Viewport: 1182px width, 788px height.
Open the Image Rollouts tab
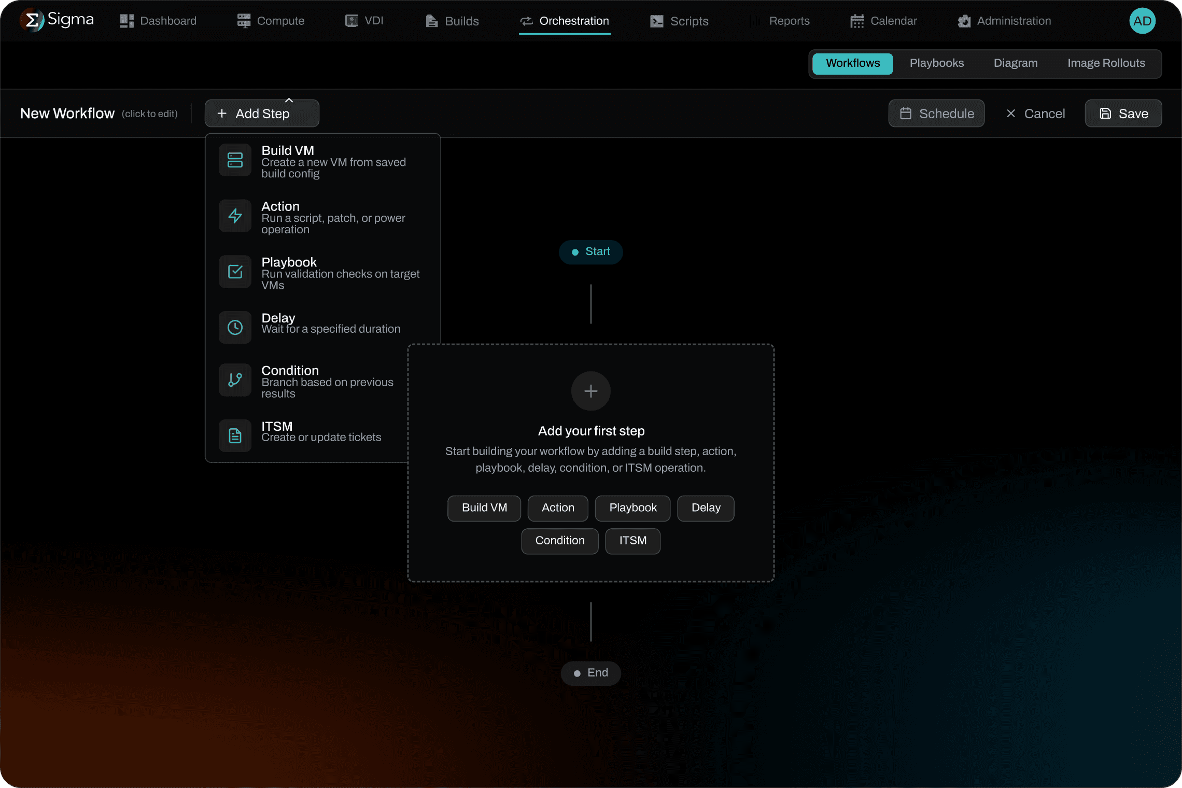(1106, 63)
